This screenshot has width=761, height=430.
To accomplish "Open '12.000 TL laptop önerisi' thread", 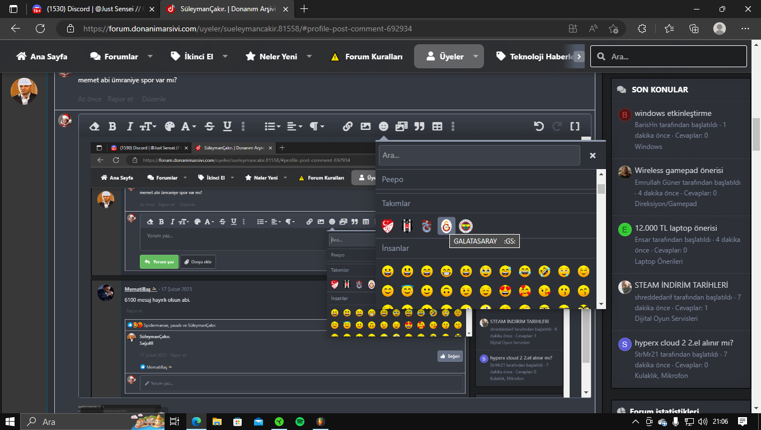I will (x=676, y=228).
